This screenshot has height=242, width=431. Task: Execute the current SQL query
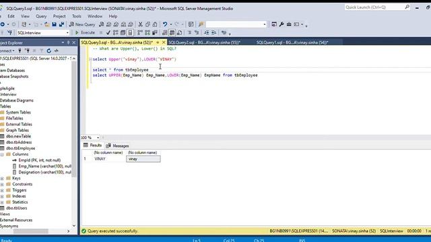pos(85,33)
